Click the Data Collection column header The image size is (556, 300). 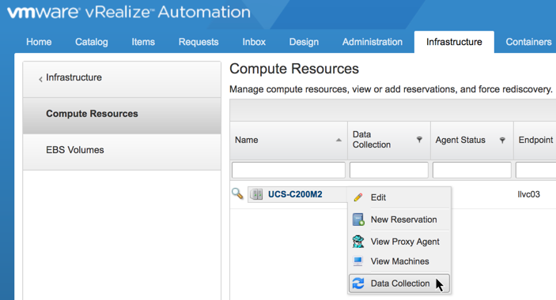pos(389,140)
